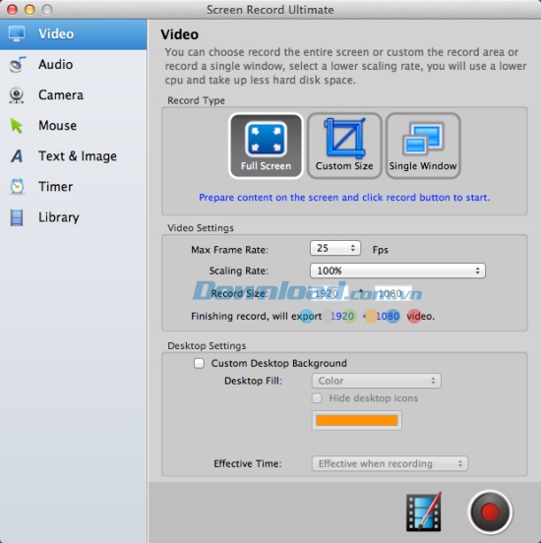Viewport: 541px width, 543px height.
Task: Open Max Frame Rate dropdown
Action: [x=334, y=248]
